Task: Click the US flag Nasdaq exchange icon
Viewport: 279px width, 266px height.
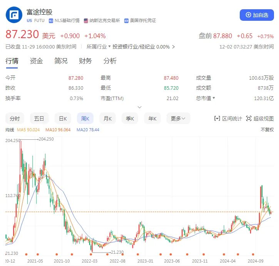Action: (86, 21)
